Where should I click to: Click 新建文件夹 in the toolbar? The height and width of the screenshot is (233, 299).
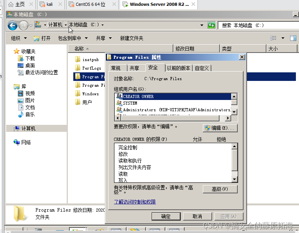[x=131, y=38]
